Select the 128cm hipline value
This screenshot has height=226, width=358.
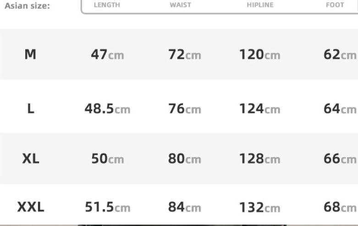coord(259,159)
